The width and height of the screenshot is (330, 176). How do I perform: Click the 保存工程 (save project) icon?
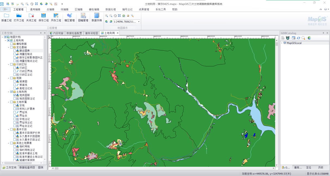44,15
